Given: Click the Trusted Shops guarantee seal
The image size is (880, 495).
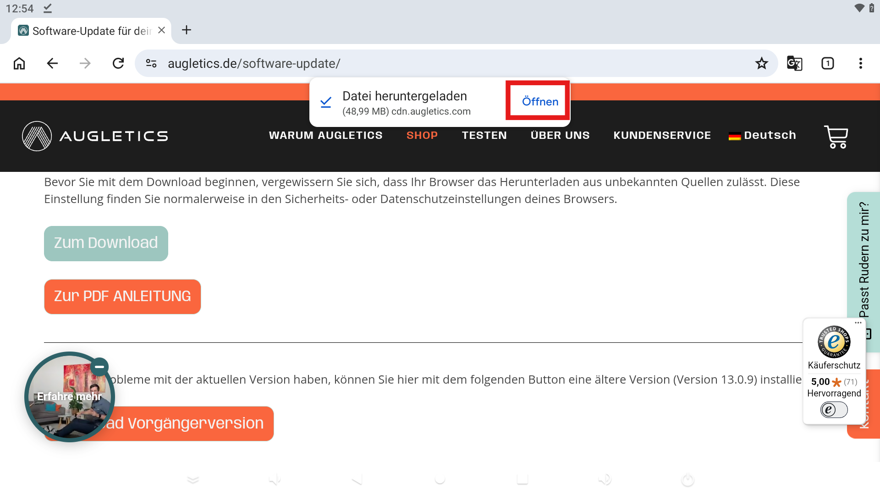Looking at the screenshot, I should 834,342.
